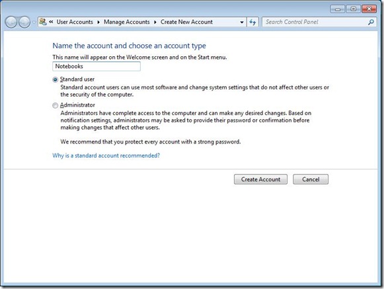The width and height of the screenshot is (384, 289).
Task: Open 'Why is a standard account recommended?' link
Action: coord(106,155)
